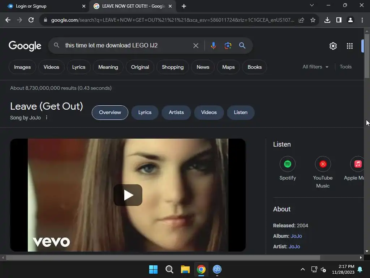Image resolution: width=370 pixels, height=278 pixels.
Task: Filter results by Shopping
Action: [173, 67]
